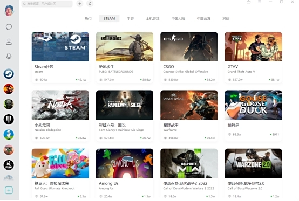Open the Among Us banner thumbnail
The image size is (299, 201).
coord(125,163)
